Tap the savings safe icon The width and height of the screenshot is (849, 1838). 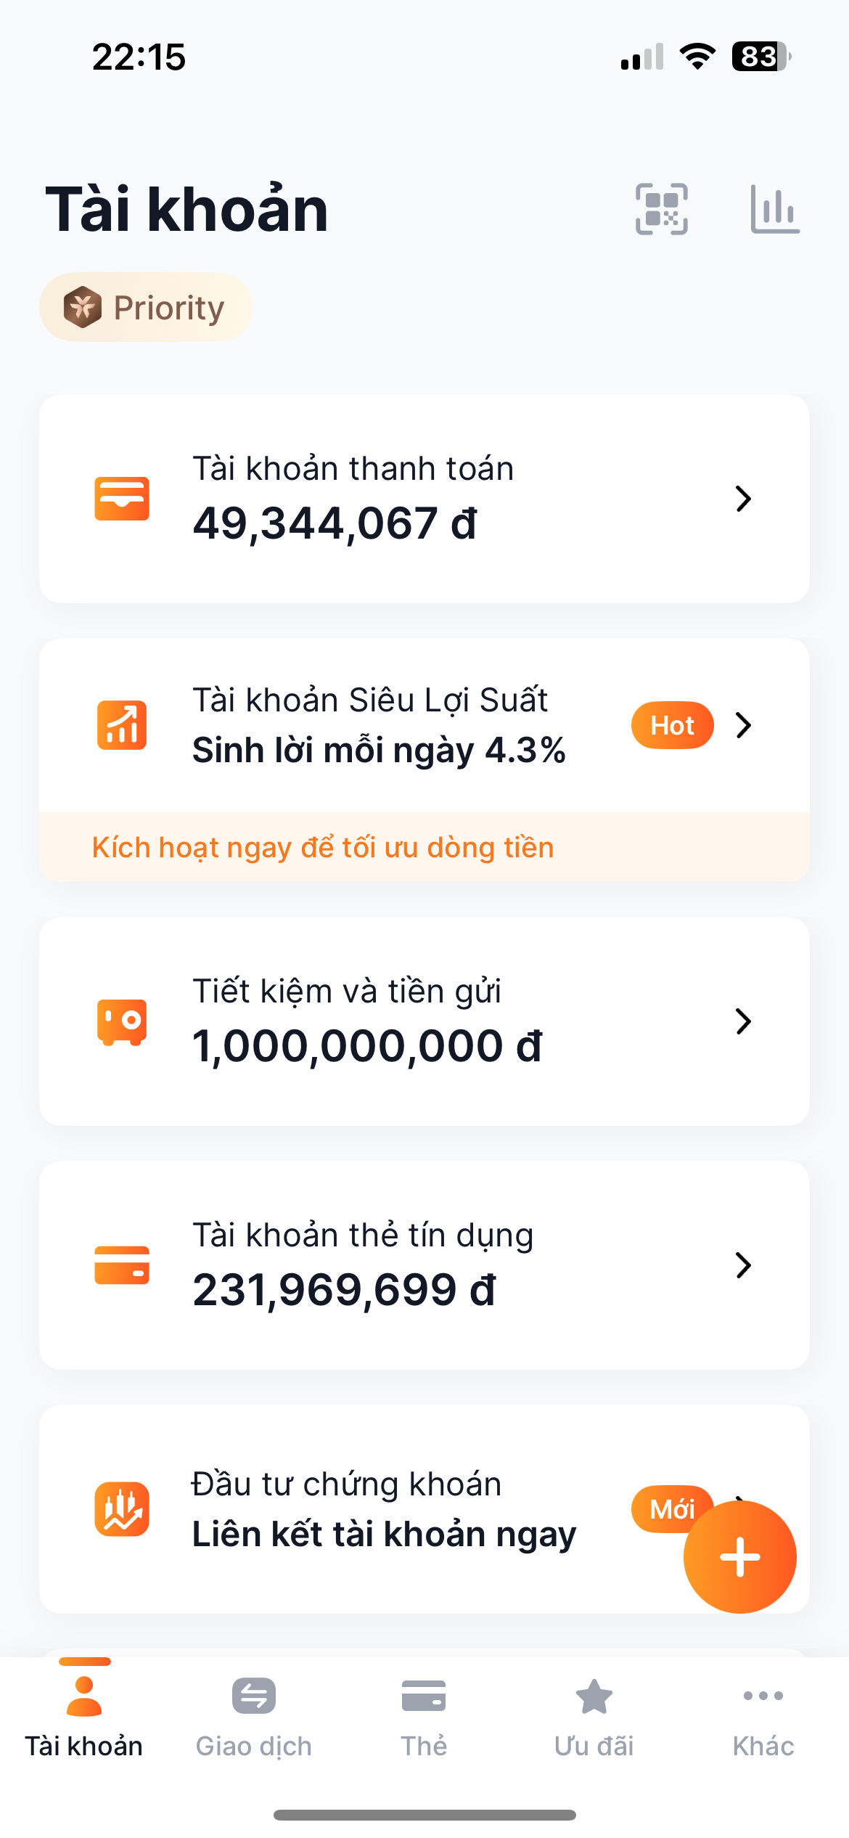pyautogui.click(x=122, y=1021)
